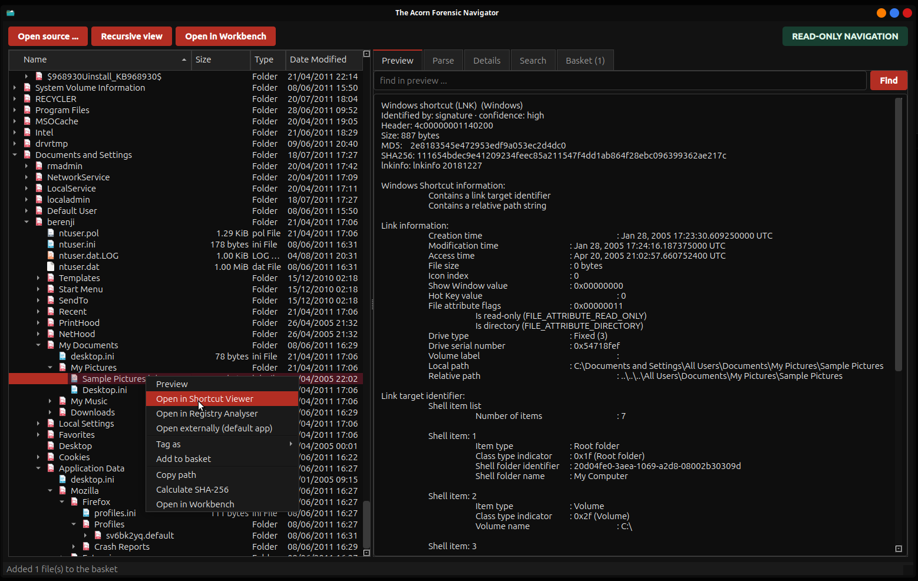Switch to the Details tab
This screenshot has width=918, height=581.
click(487, 61)
